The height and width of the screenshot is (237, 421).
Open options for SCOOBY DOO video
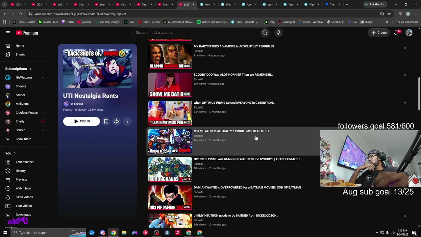point(405,76)
